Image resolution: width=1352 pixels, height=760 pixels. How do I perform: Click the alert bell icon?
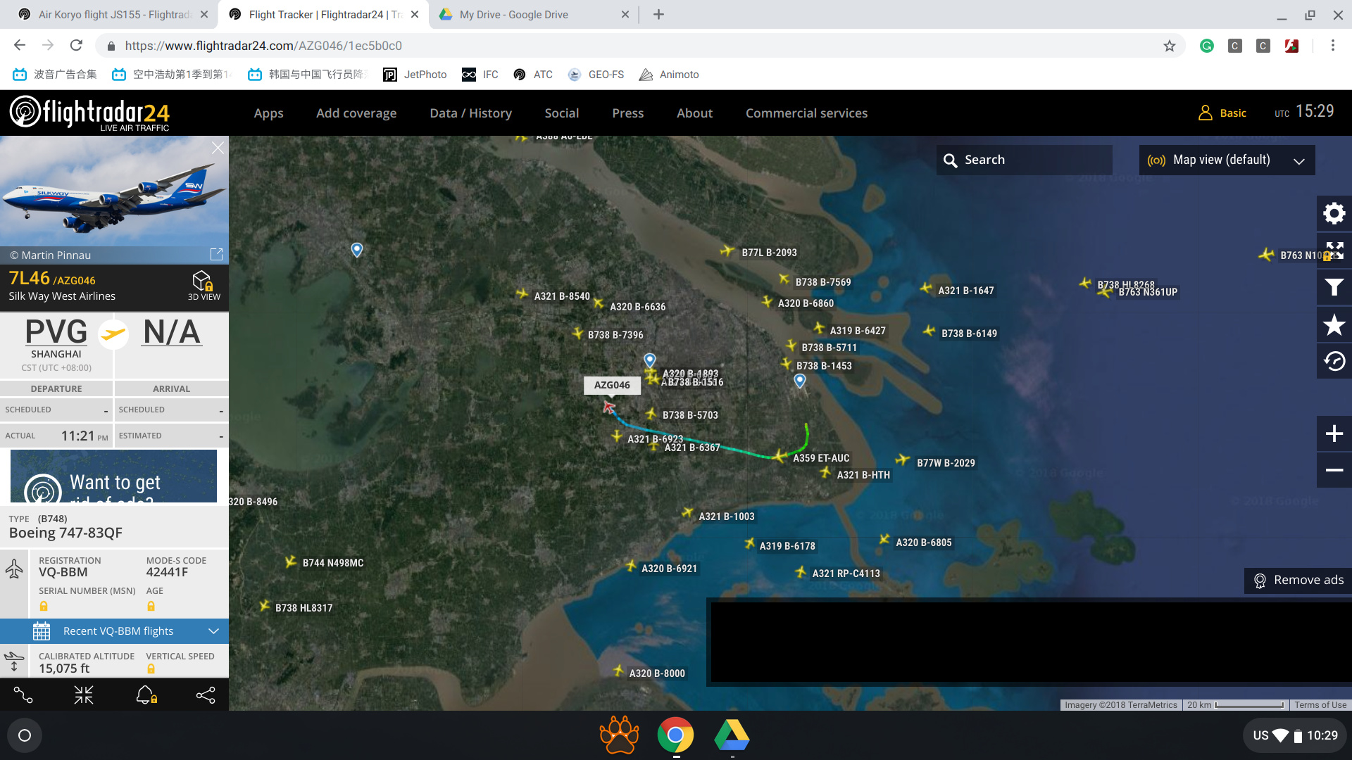tap(146, 695)
